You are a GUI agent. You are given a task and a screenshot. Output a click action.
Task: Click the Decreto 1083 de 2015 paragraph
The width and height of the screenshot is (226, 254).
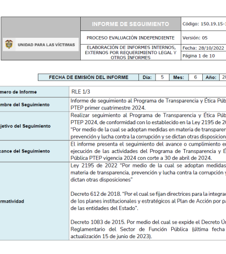pyautogui.click(x=148, y=229)
